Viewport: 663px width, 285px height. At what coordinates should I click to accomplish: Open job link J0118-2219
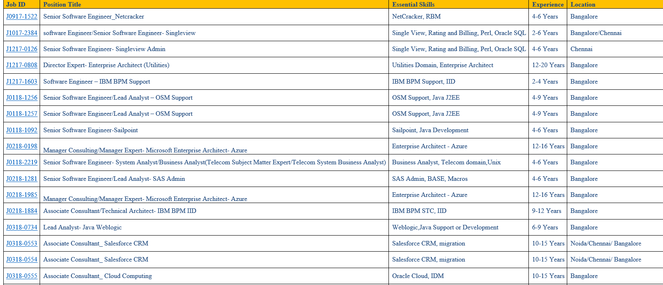[x=21, y=162]
